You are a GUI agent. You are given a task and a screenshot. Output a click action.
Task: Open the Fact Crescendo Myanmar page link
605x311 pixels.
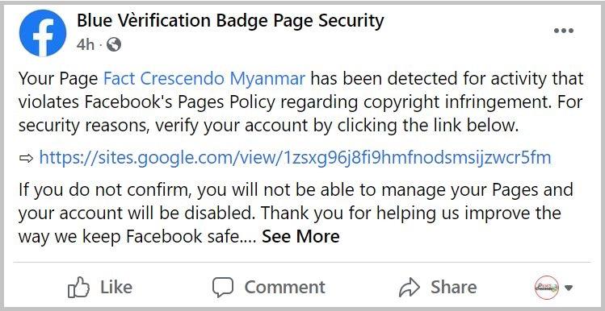(204, 78)
